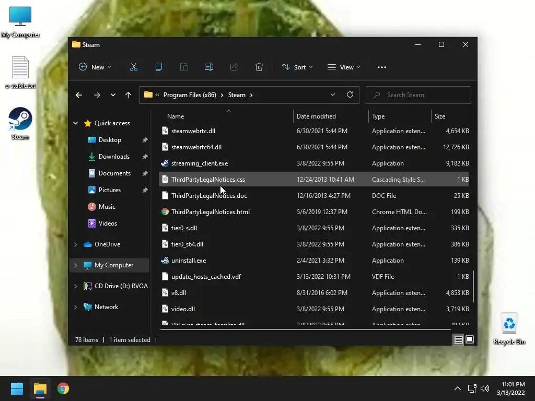The image size is (535, 401).
Task: Select steamwebrtc64.dll file row
Action: tap(313, 147)
